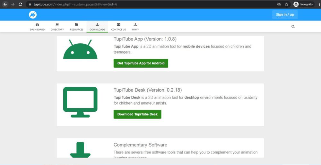
Task: Reload the page with refresh icon
Action: pos(20,4)
